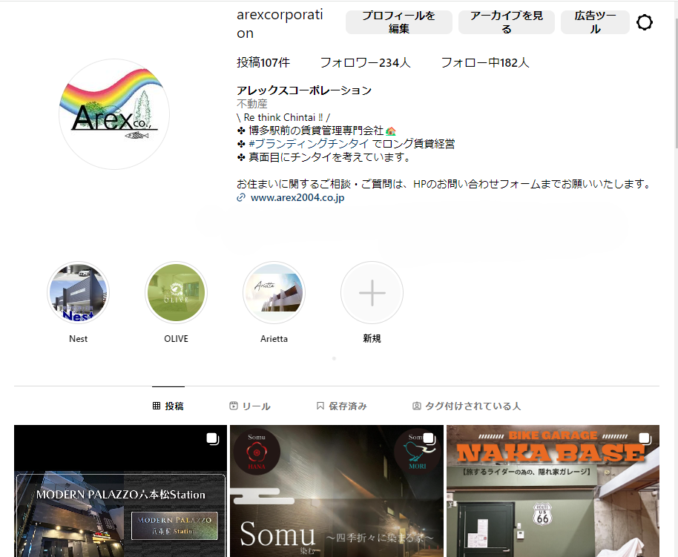Click the 博多駅前の賃貸管理専門会社 bio line
The width and height of the screenshot is (678, 557).
coord(317,131)
